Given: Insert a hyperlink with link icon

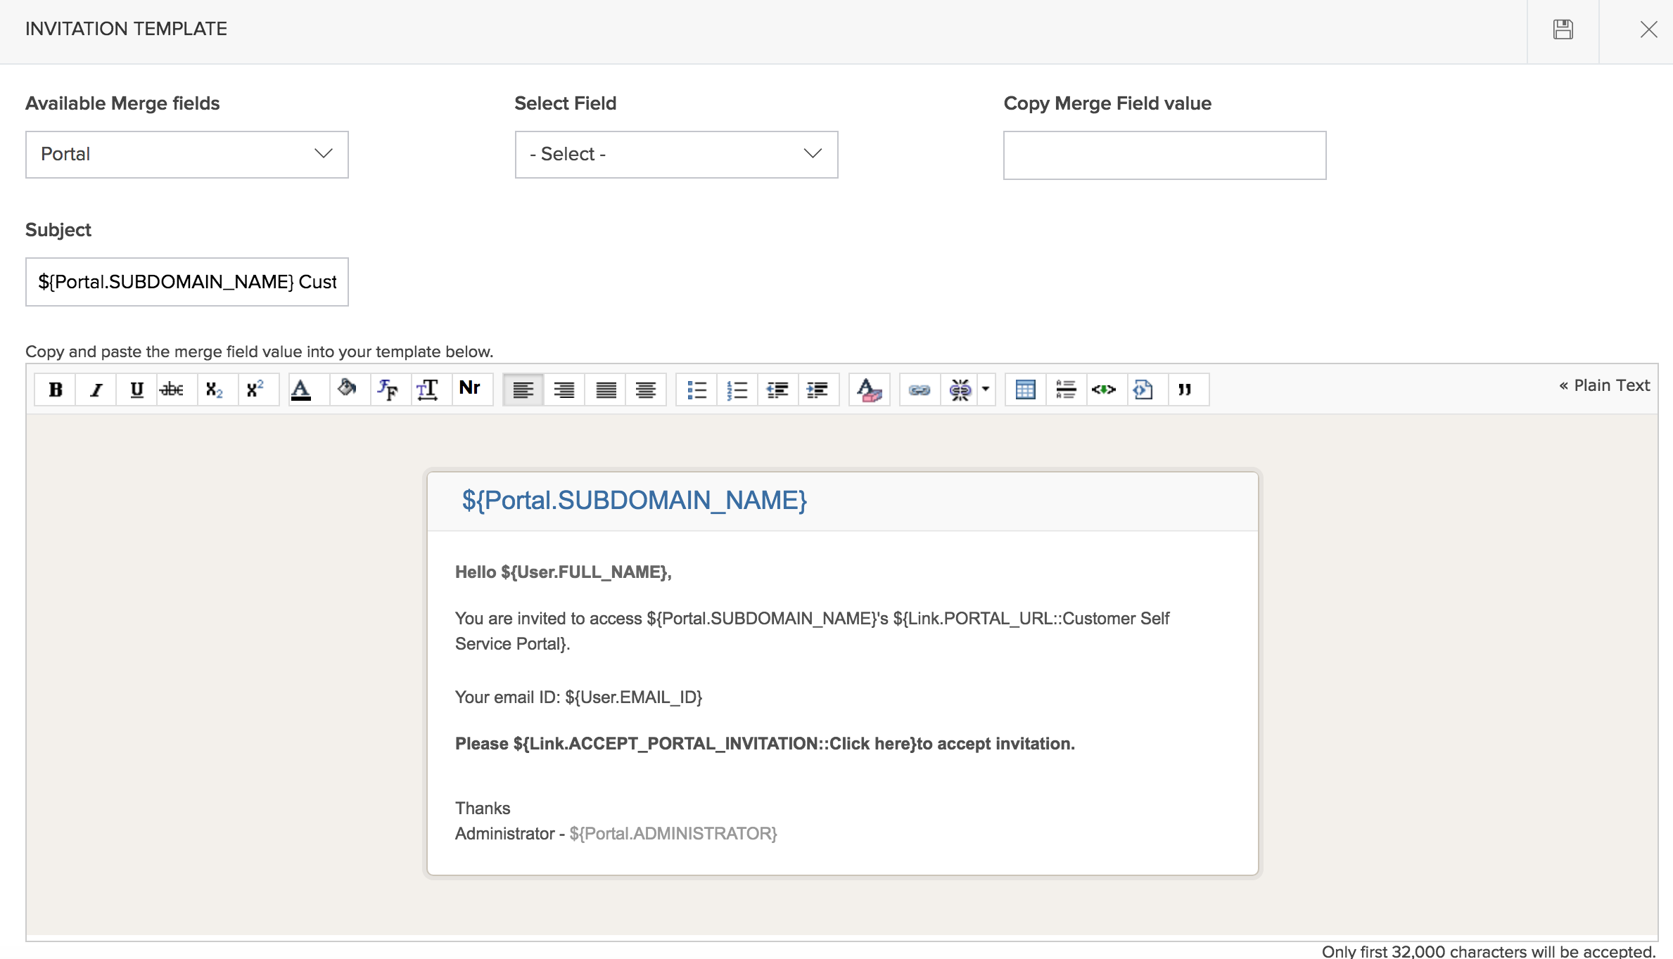Looking at the screenshot, I should (x=920, y=390).
